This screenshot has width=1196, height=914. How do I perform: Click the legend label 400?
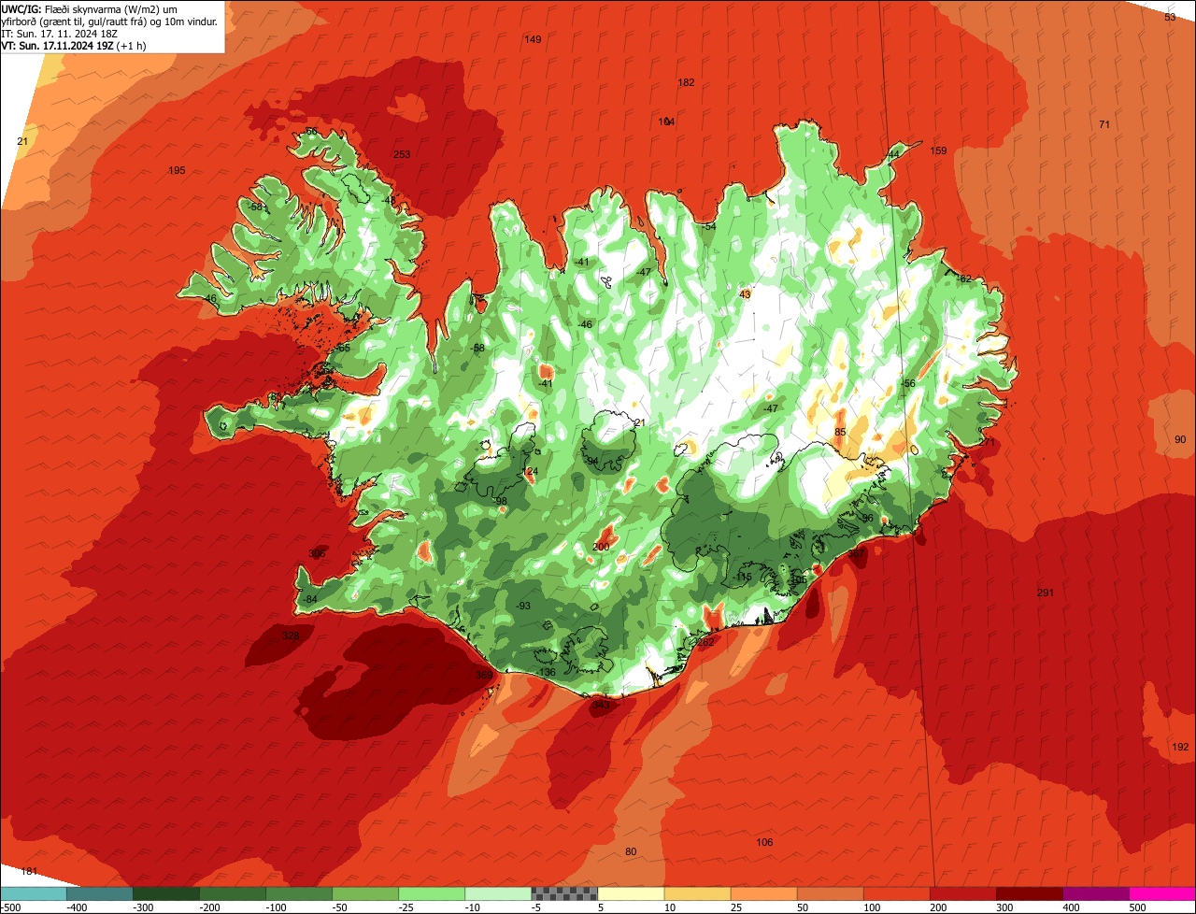[x=1071, y=907]
